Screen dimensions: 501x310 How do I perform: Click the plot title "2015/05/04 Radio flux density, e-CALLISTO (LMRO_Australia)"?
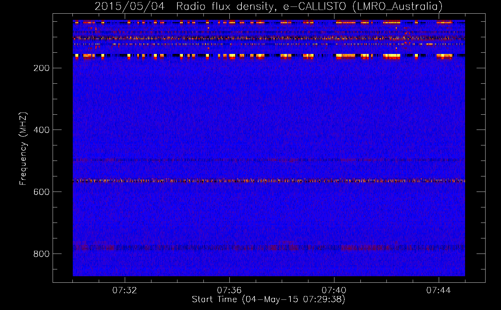268,6
